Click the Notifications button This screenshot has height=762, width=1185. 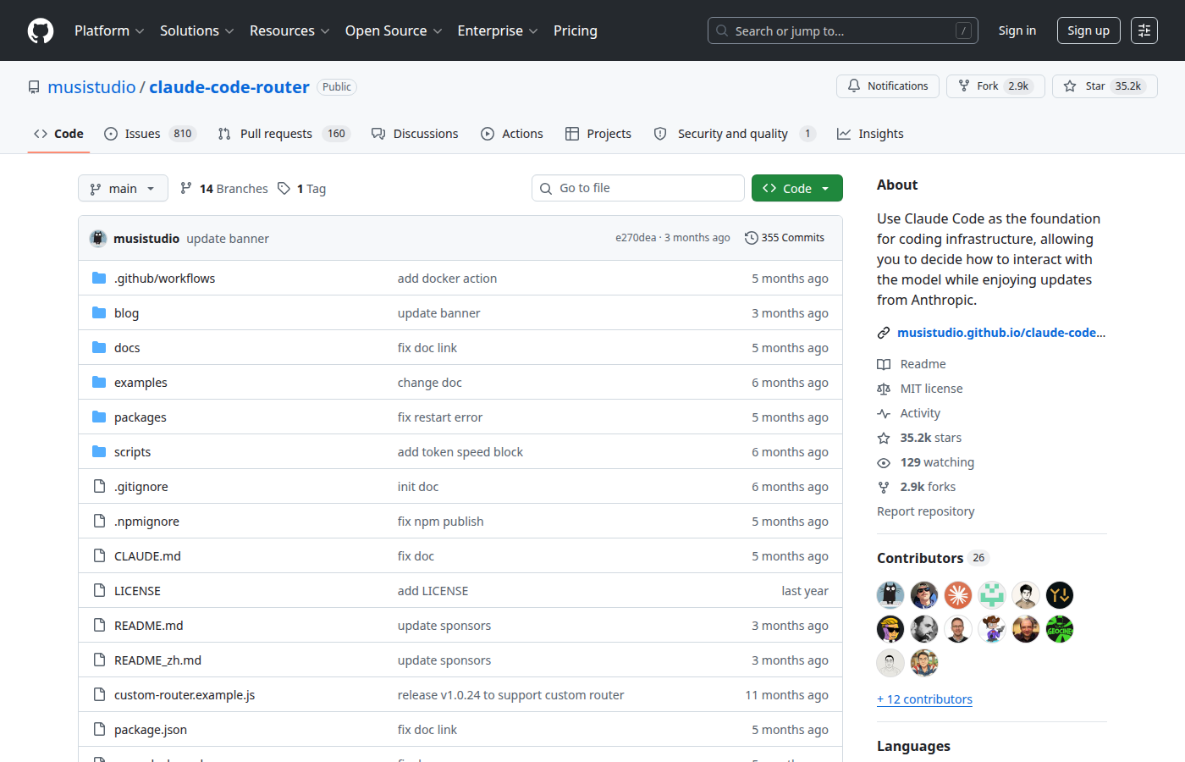coord(888,86)
